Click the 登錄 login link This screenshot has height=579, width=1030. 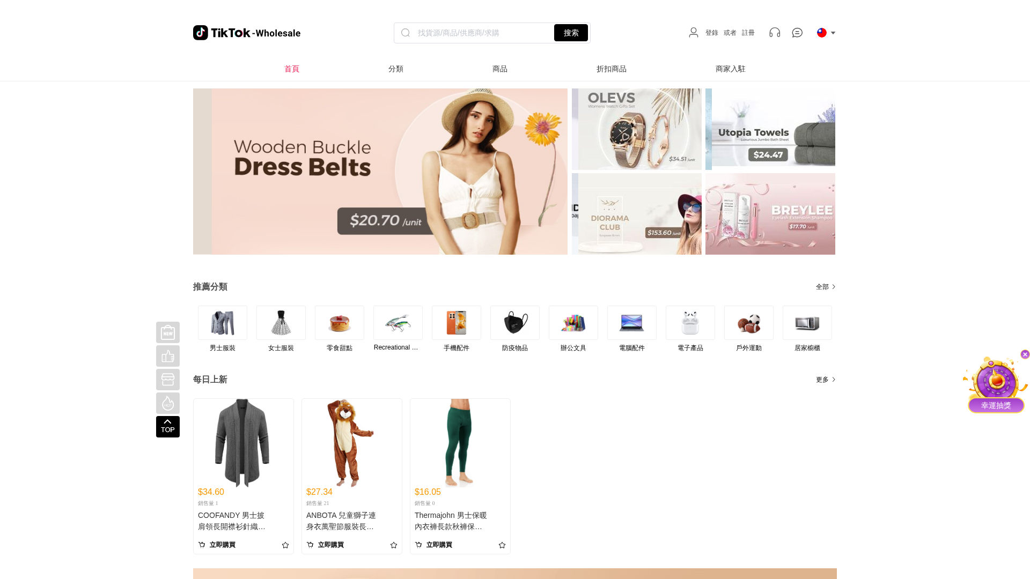click(712, 33)
